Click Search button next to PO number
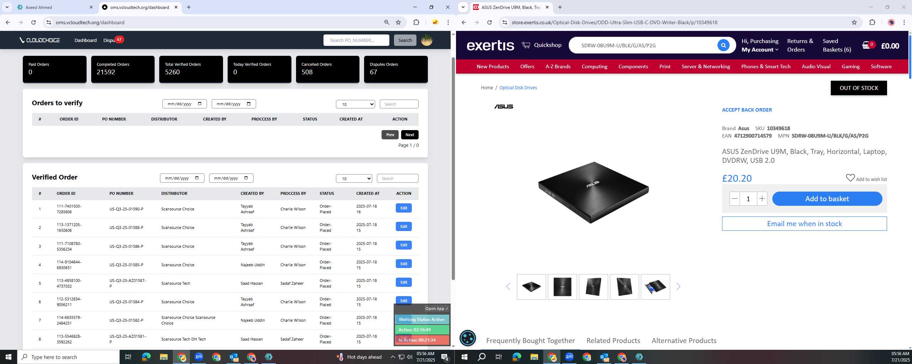Image resolution: width=912 pixels, height=364 pixels. [x=405, y=40]
